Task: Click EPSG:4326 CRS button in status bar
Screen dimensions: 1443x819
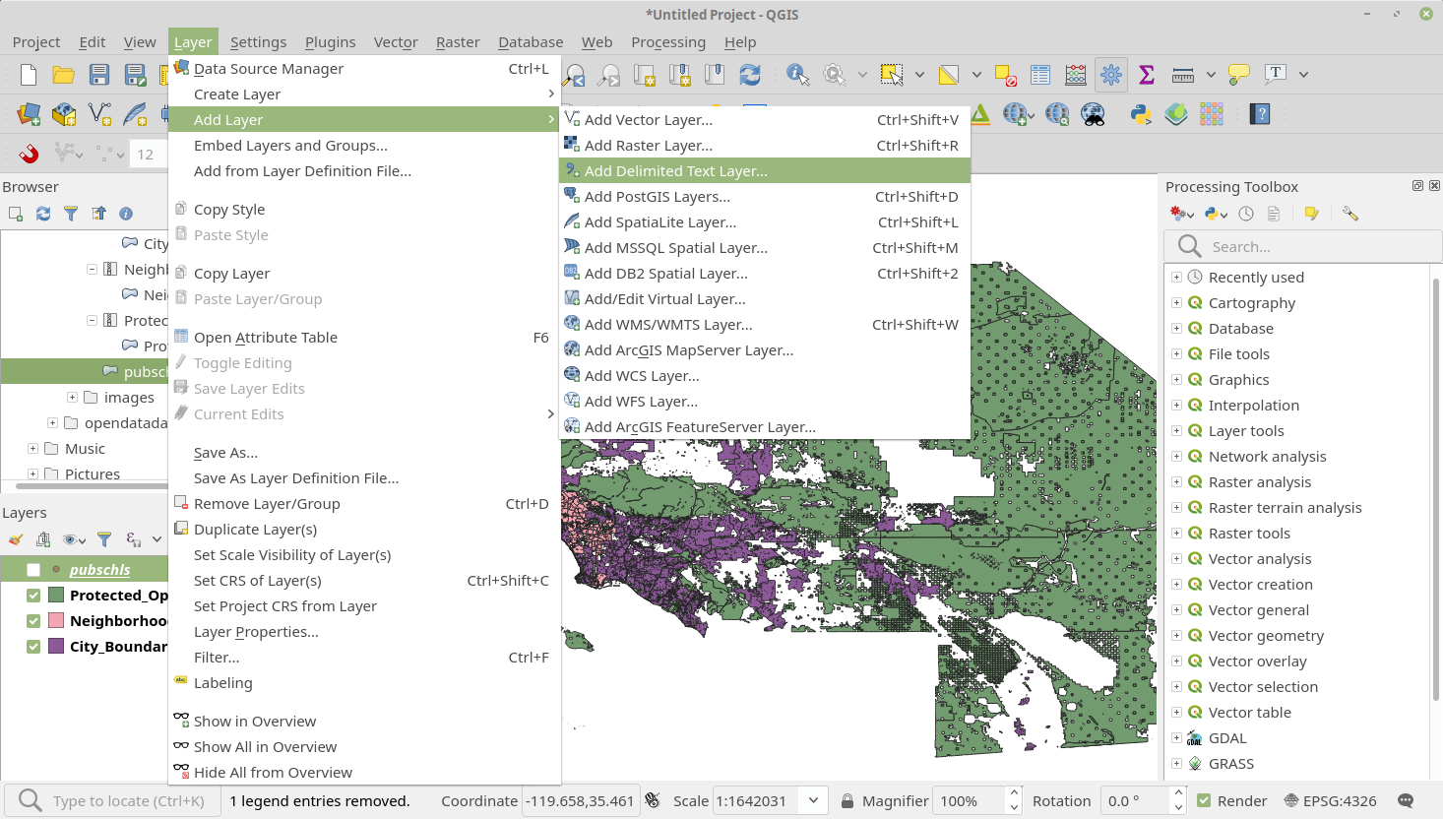Action: [1330, 801]
